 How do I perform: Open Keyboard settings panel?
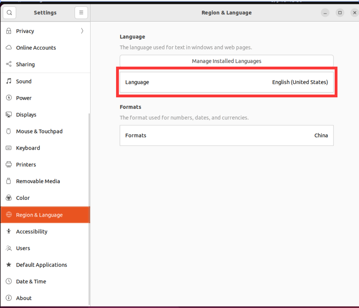(x=28, y=148)
